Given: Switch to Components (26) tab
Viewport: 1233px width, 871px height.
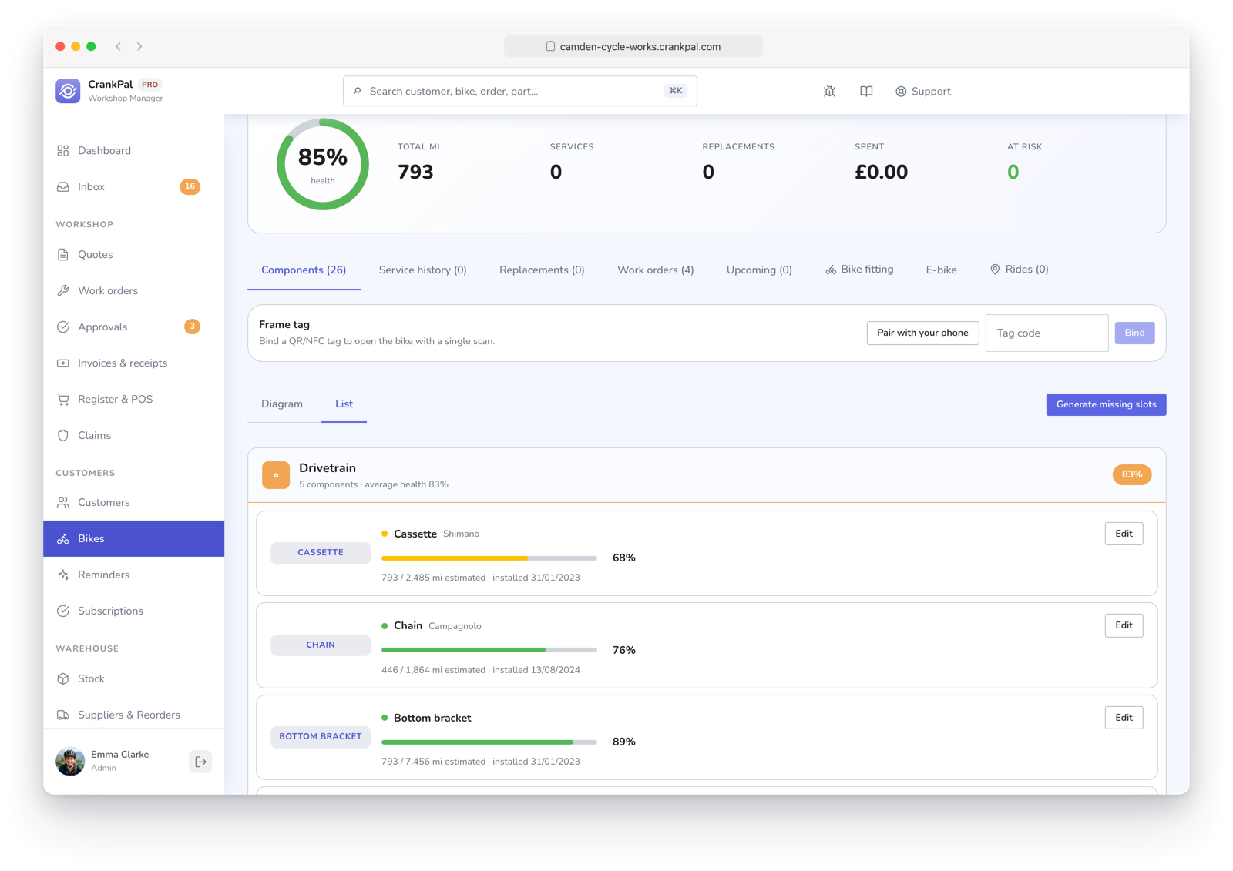Looking at the screenshot, I should point(304,270).
